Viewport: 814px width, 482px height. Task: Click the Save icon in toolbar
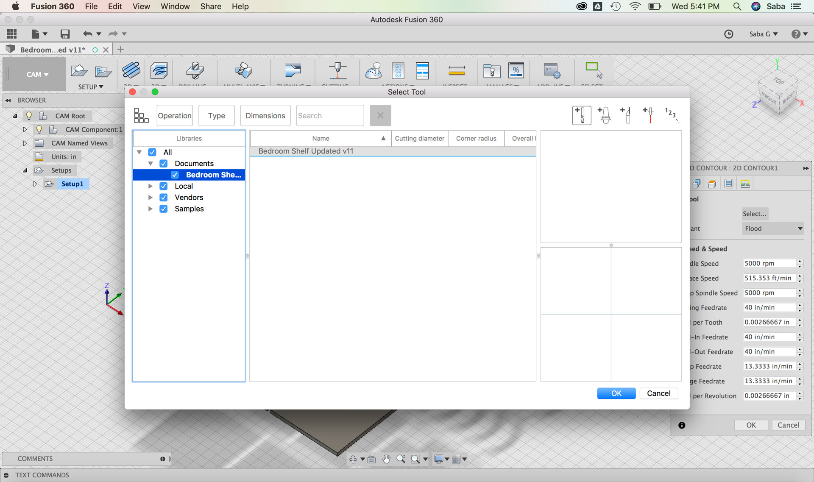pyautogui.click(x=65, y=34)
